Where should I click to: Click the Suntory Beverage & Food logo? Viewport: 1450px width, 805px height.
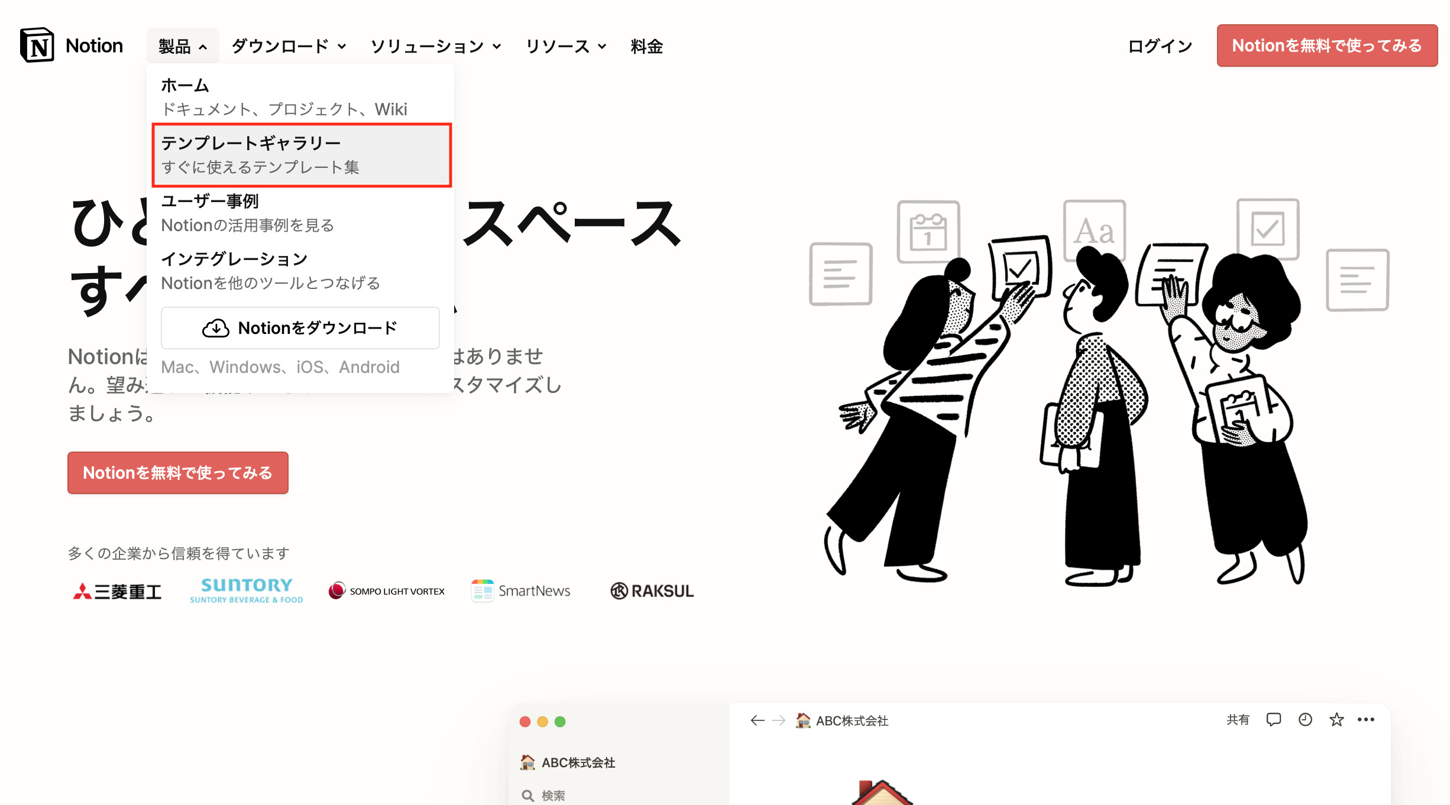pos(246,590)
